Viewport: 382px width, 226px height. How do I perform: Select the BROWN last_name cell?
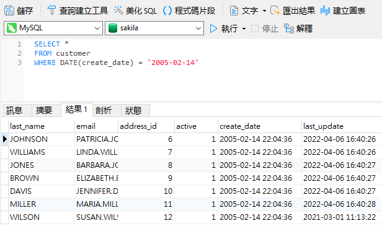click(x=42, y=178)
